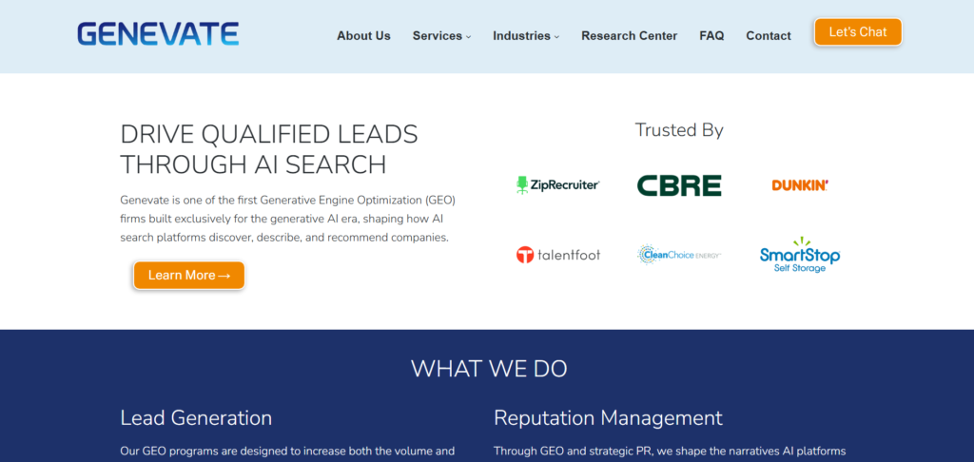Go to the Research Center page
This screenshot has height=462, width=974.
630,36
